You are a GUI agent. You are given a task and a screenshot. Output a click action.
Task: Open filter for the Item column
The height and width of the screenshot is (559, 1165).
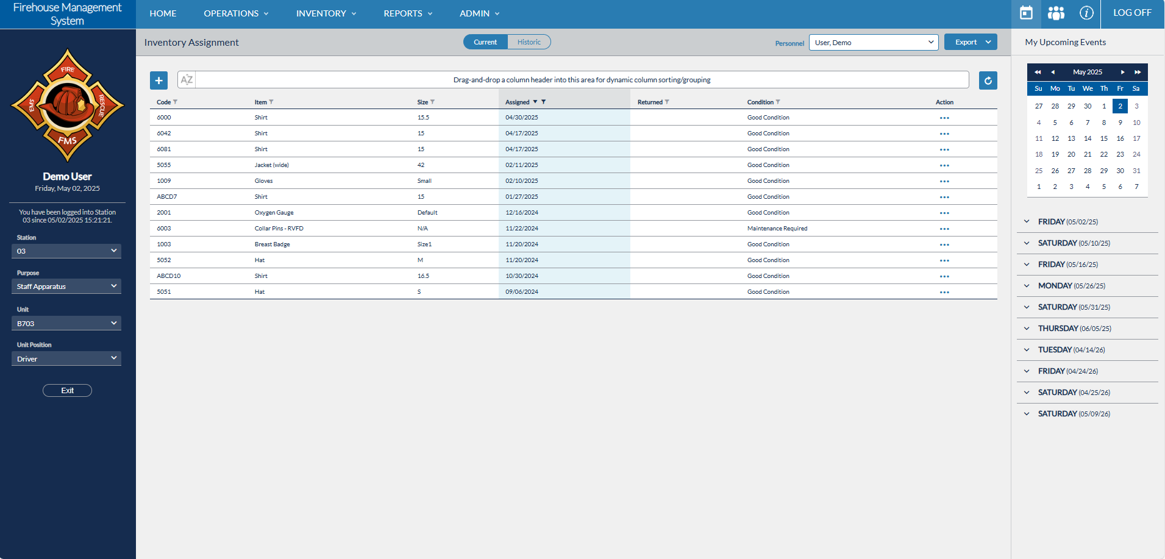271,102
